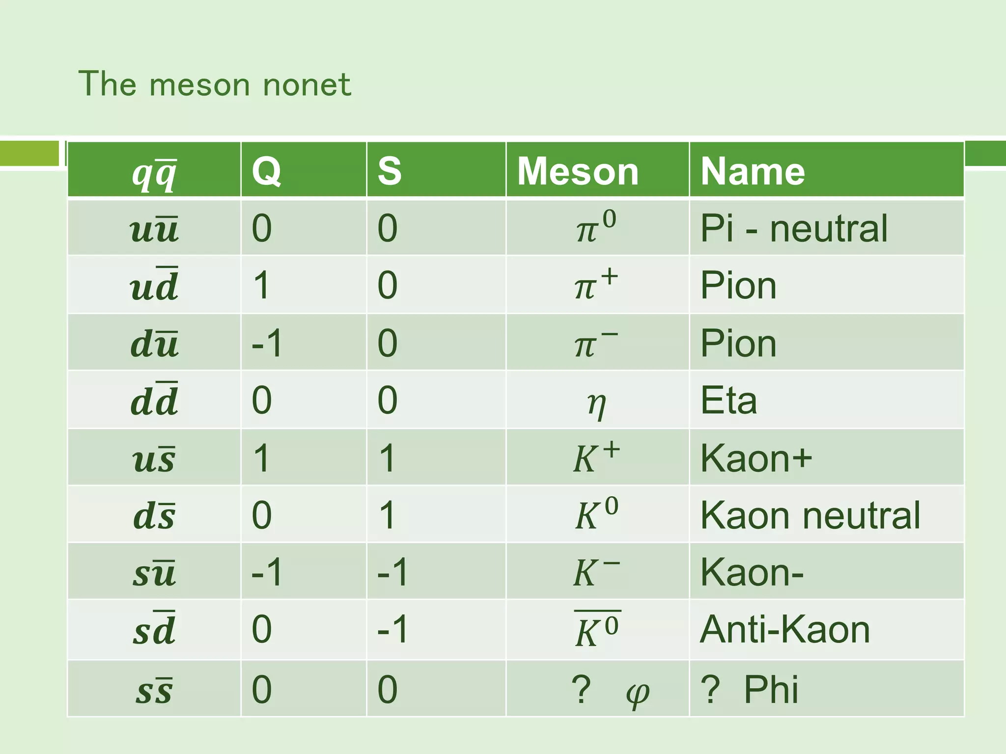Click the '? Phi' name cell
This screenshot has width=1006, height=754.
click(x=826, y=689)
